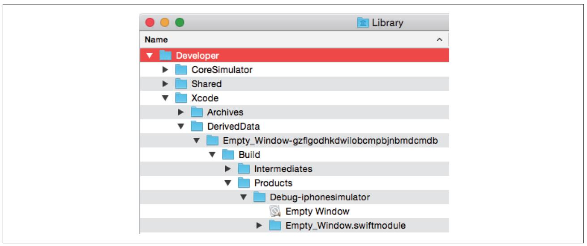
Task: Expand the Empty_Window.swiftmodule triangle
Action: pyautogui.click(x=259, y=225)
